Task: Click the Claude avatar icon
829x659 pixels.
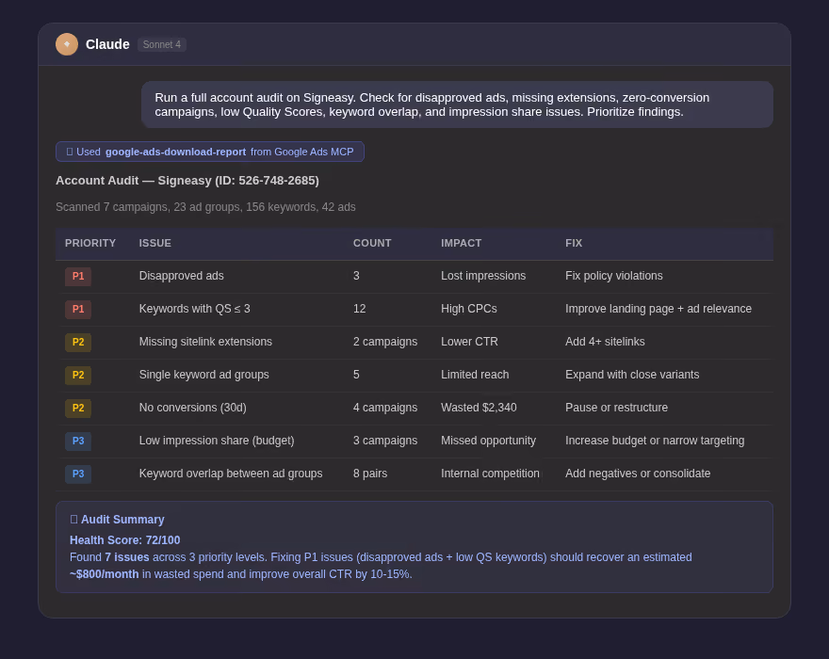Action: (x=67, y=44)
